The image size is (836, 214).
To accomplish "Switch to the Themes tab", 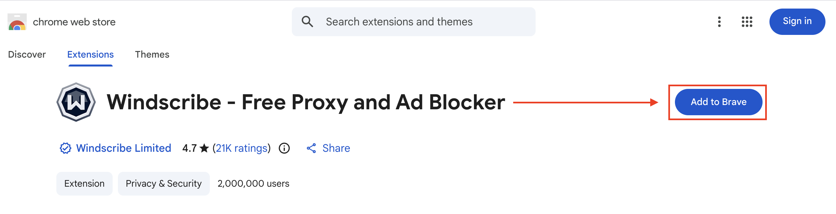I will (x=152, y=54).
